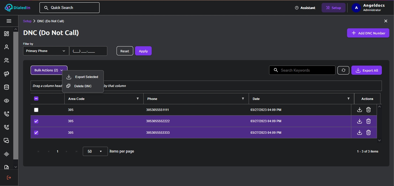Check the row 3053055551111 checkbox
The width and height of the screenshot is (394, 186).
[36, 110]
